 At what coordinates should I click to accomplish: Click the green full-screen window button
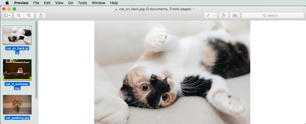[x=14, y=9]
